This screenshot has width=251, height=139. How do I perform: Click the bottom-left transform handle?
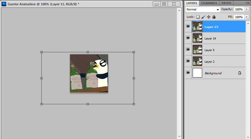tap(41, 104)
